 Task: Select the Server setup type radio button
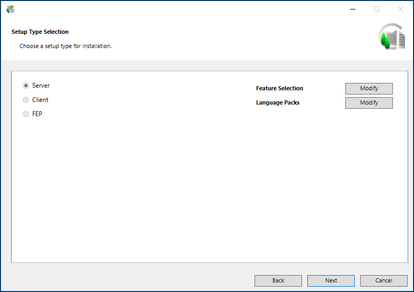26,86
